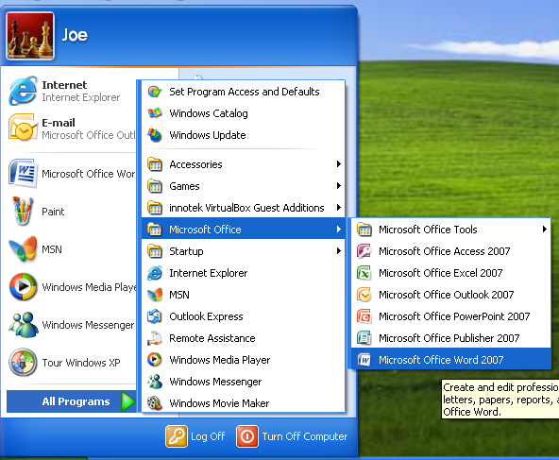This screenshot has width=559, height=460.
Task: Click 'Microsoft Office Access 2007' text label
Action: (x=444, y=251)
